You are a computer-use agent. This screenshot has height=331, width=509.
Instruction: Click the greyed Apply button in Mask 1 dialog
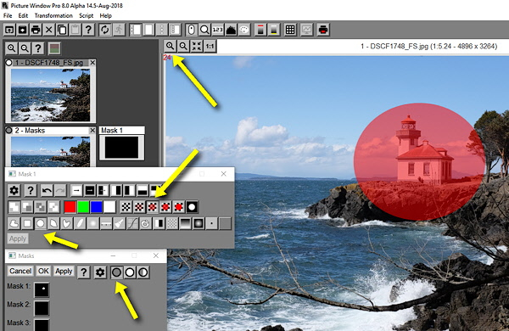[x=18, y=238]
